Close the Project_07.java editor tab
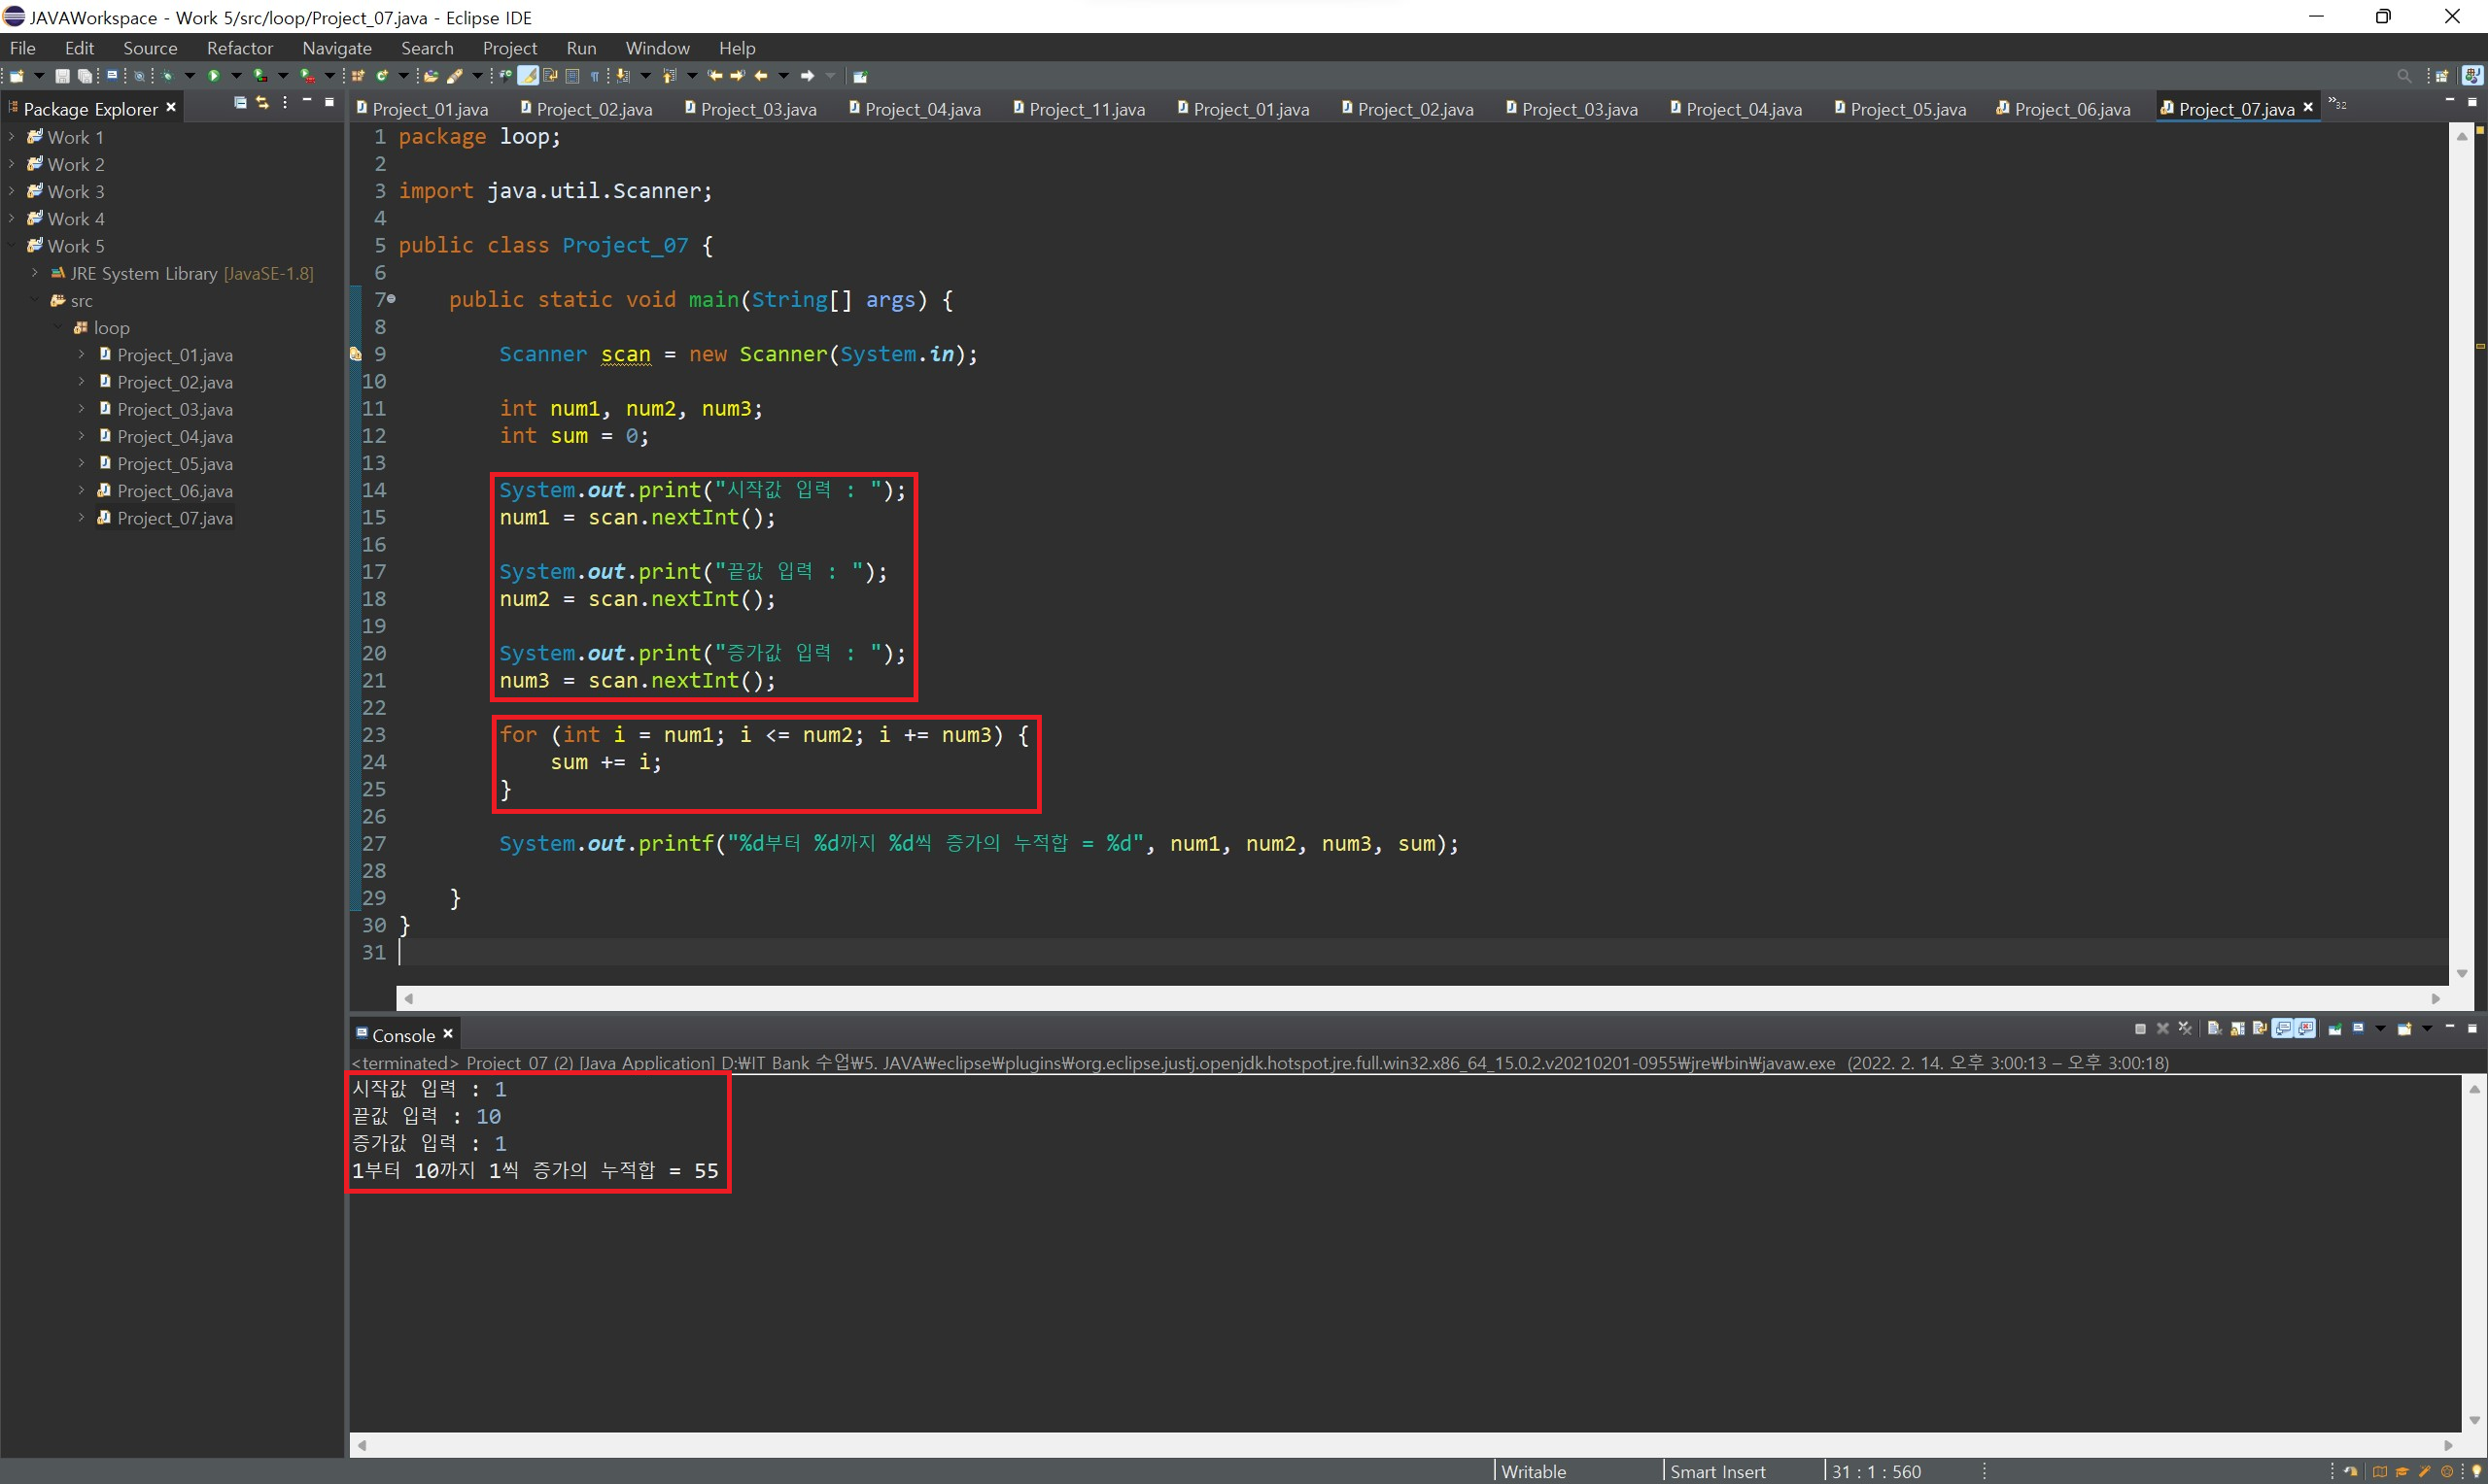Screen dimensions: 2488x1484 point(2308,108)
